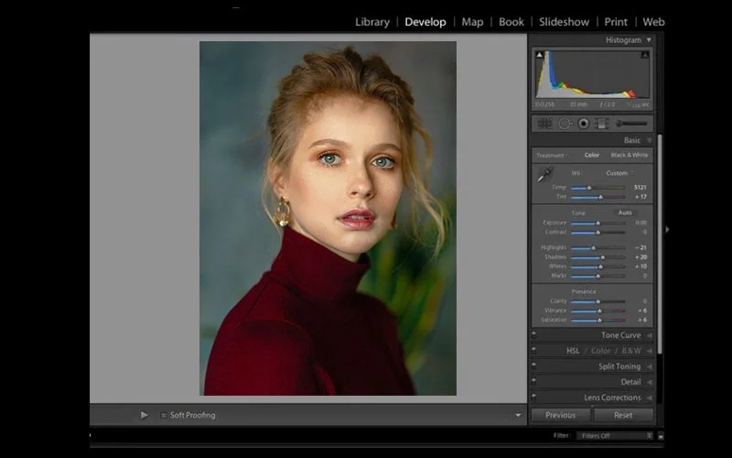Click the play triangle in the toolbar
Image resolution: width=732 pixels, height=458 pixels.
[x=144, y=415]
